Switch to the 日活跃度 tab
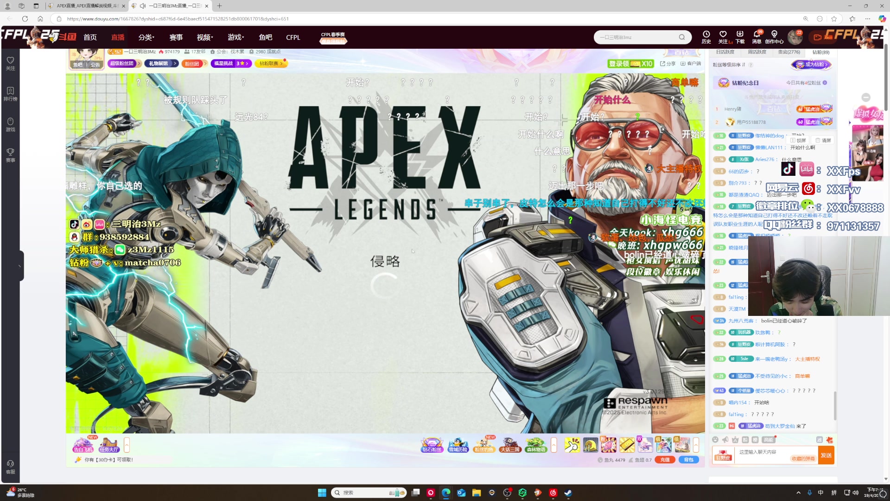Viewport: 890px width, 501px height. [x=725, y=52]
